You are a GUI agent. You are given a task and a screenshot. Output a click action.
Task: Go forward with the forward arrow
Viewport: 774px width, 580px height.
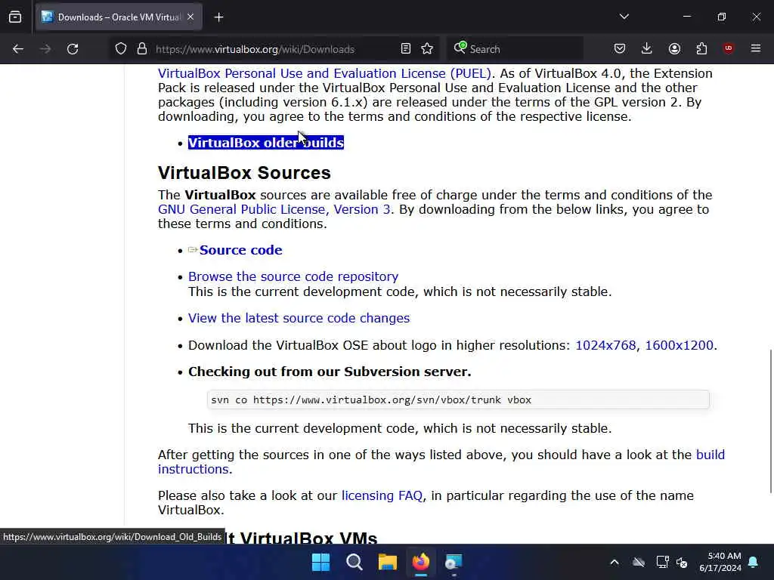(x=45, y=49)
